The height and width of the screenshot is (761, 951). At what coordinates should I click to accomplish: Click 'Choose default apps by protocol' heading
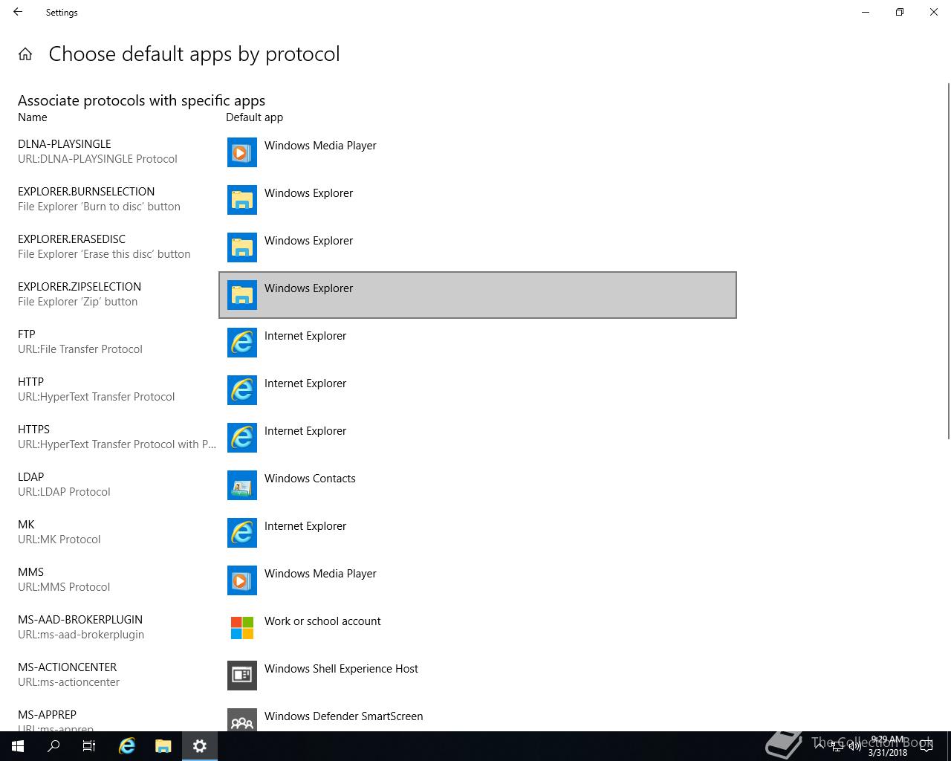(194, 54)
